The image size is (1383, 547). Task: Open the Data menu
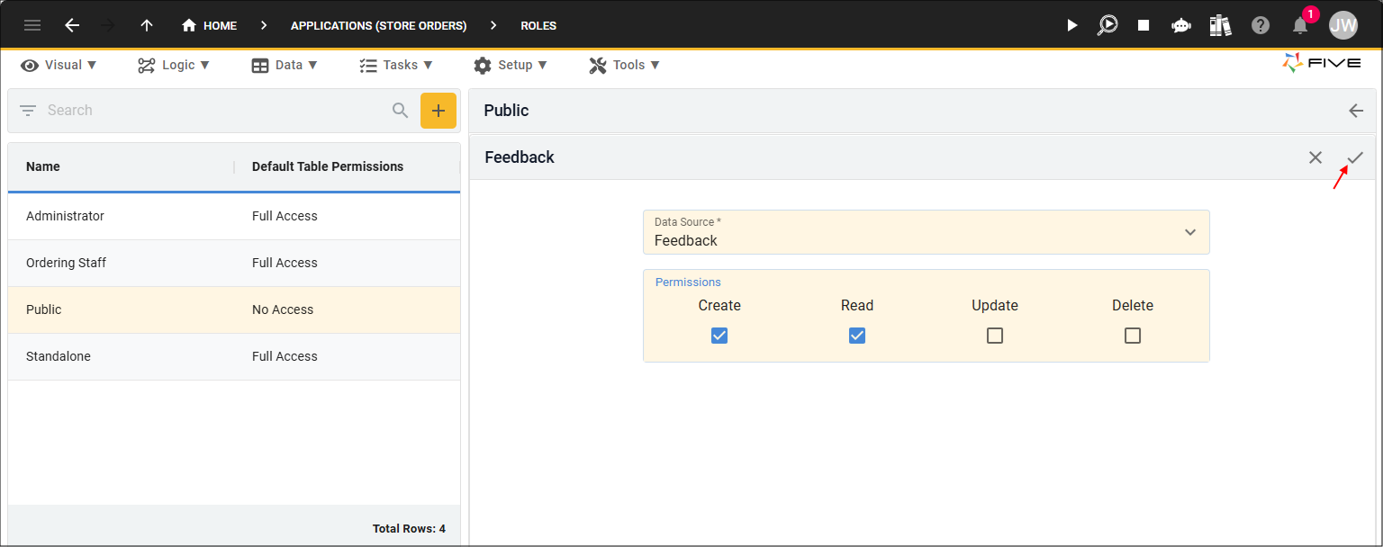(285, 65)
